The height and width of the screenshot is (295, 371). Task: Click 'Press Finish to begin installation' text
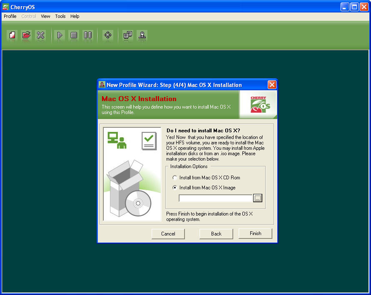coord(209,216)
